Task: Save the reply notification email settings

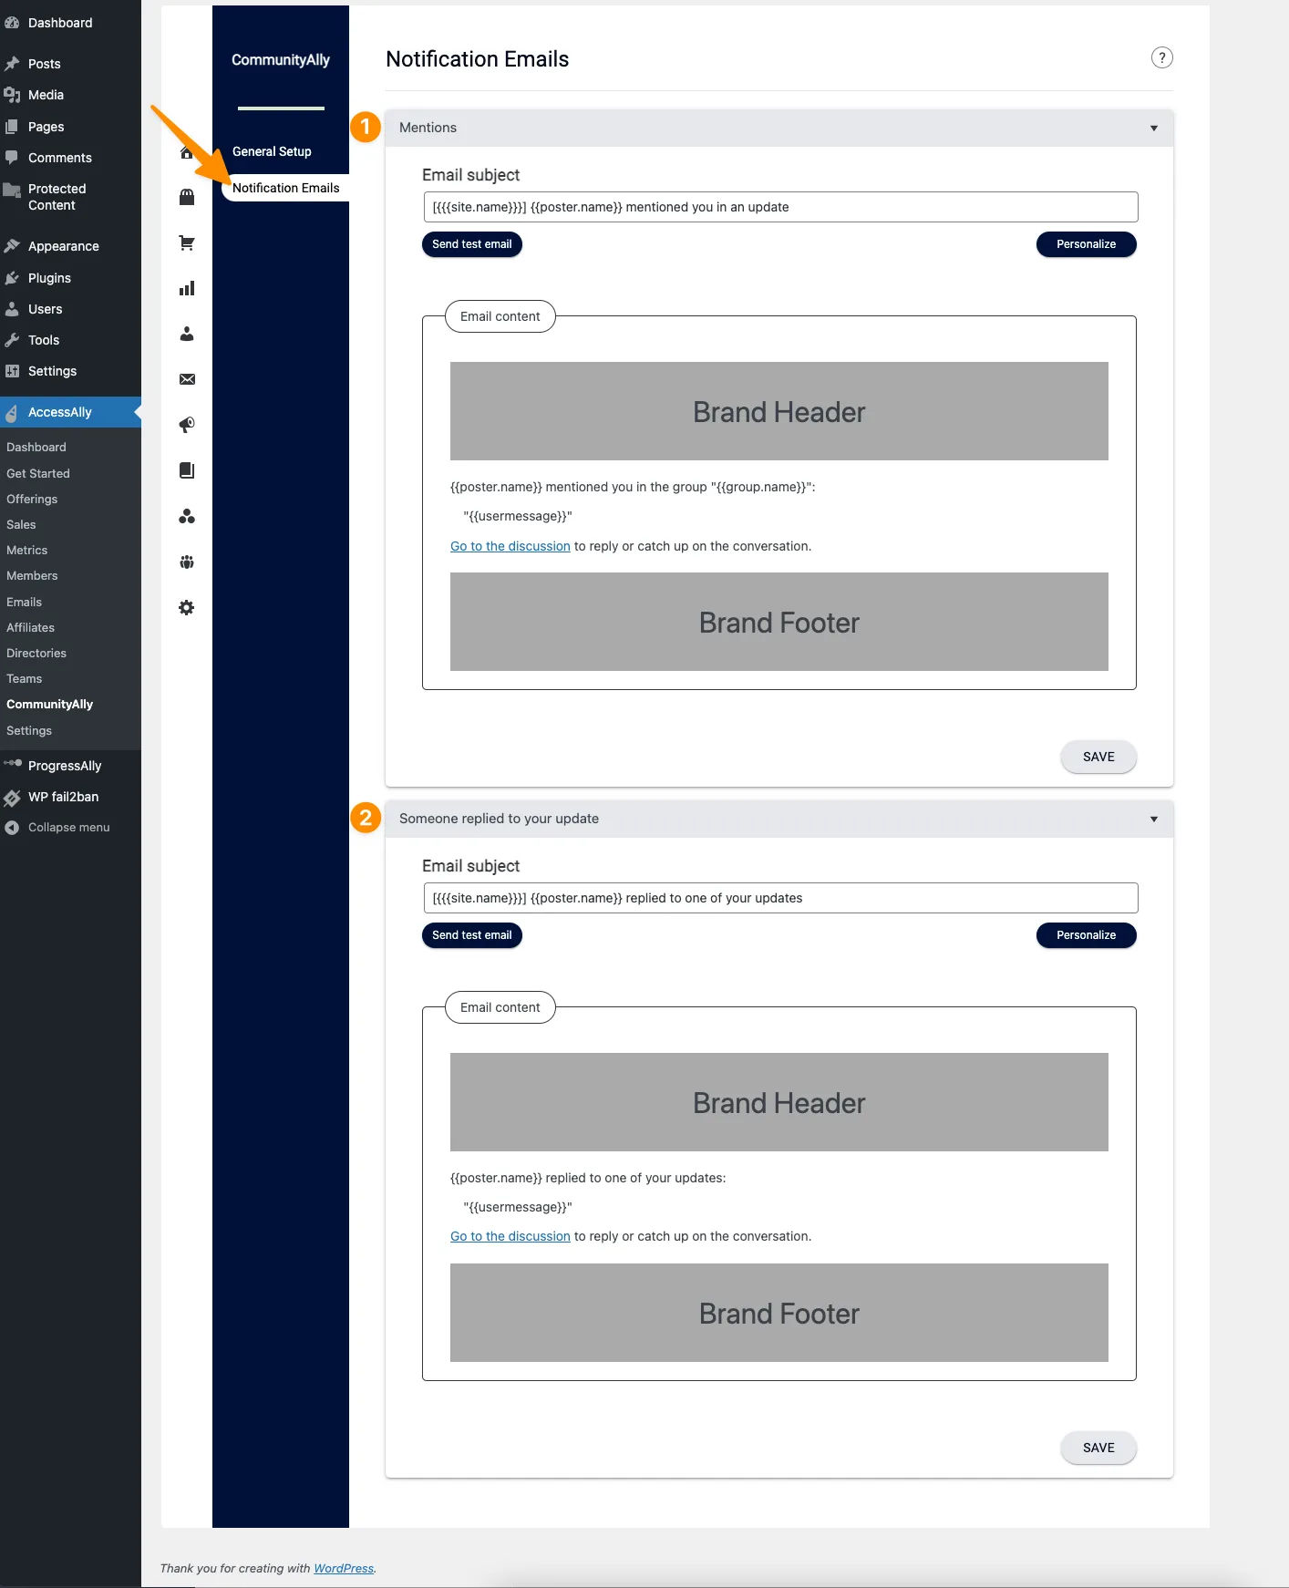Action: (x=1098, y=1448)
